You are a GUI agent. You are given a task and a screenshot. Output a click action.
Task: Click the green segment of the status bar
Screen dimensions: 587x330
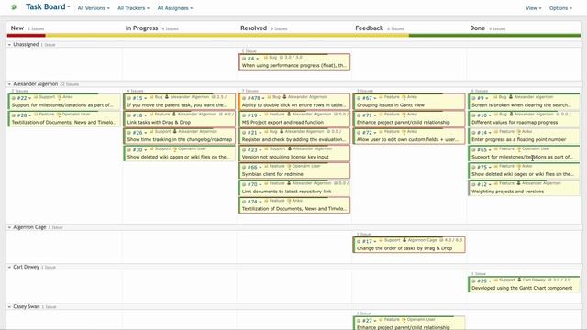495,36
